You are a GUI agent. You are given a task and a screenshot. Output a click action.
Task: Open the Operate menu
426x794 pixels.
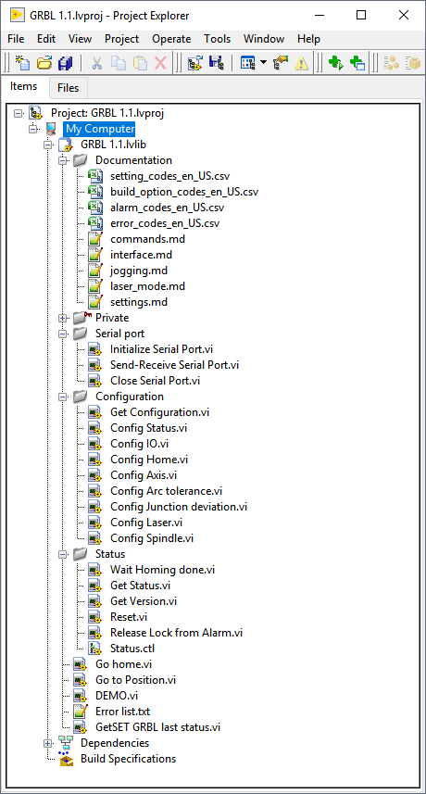coord(171,39)
